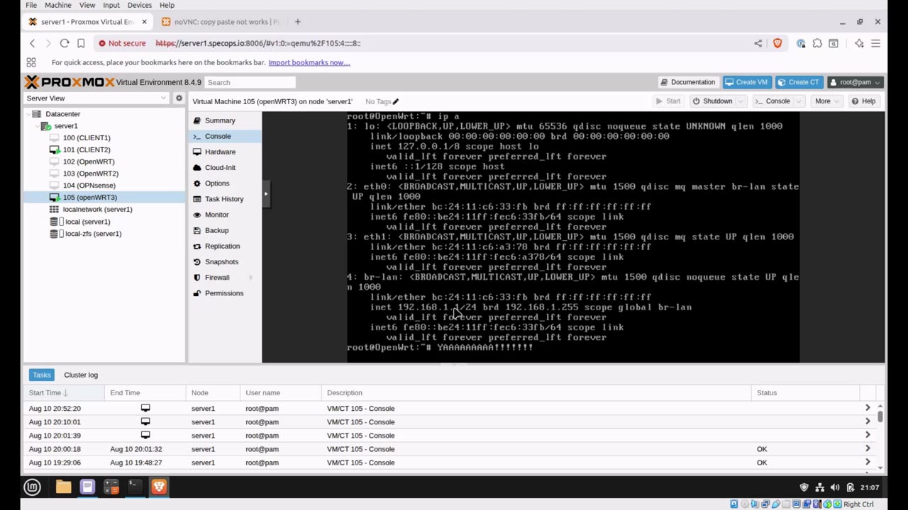Screen dimensions: 908x510
Task: Open the Permissions section
Action: (x=223, y=293)
